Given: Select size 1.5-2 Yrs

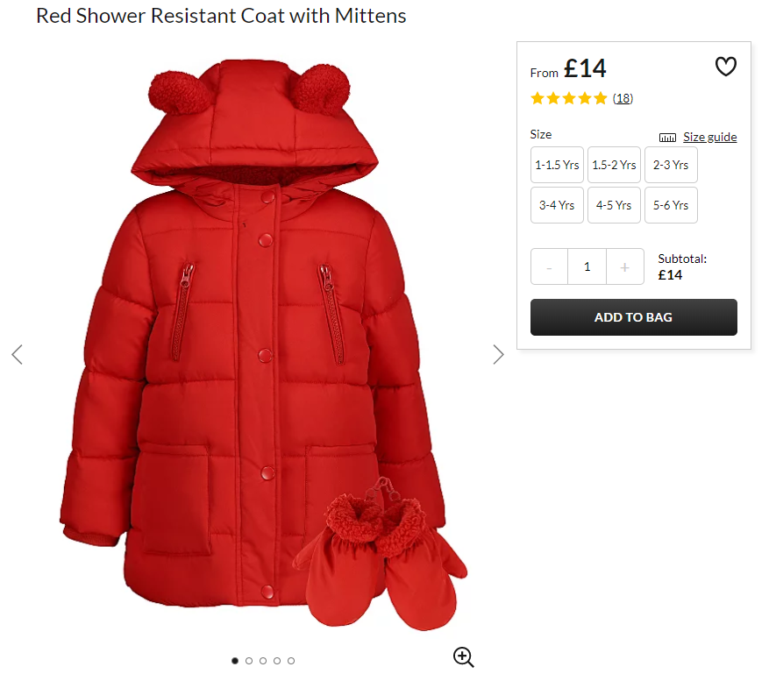Looking at the screenshot, I should [x=614, y=165].
